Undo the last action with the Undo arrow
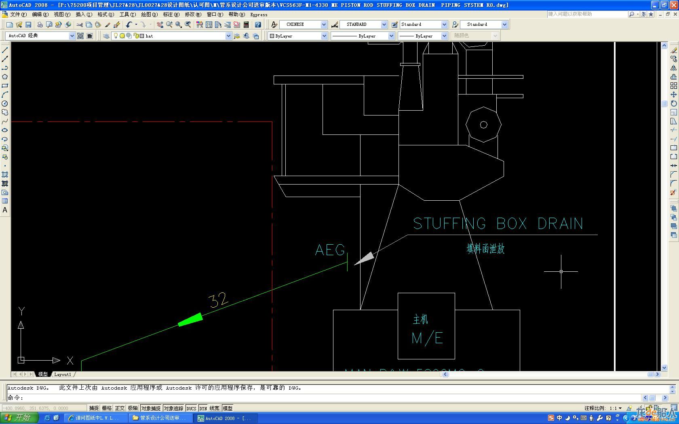The width and height of the screenshot is (679, 424). 129,25
